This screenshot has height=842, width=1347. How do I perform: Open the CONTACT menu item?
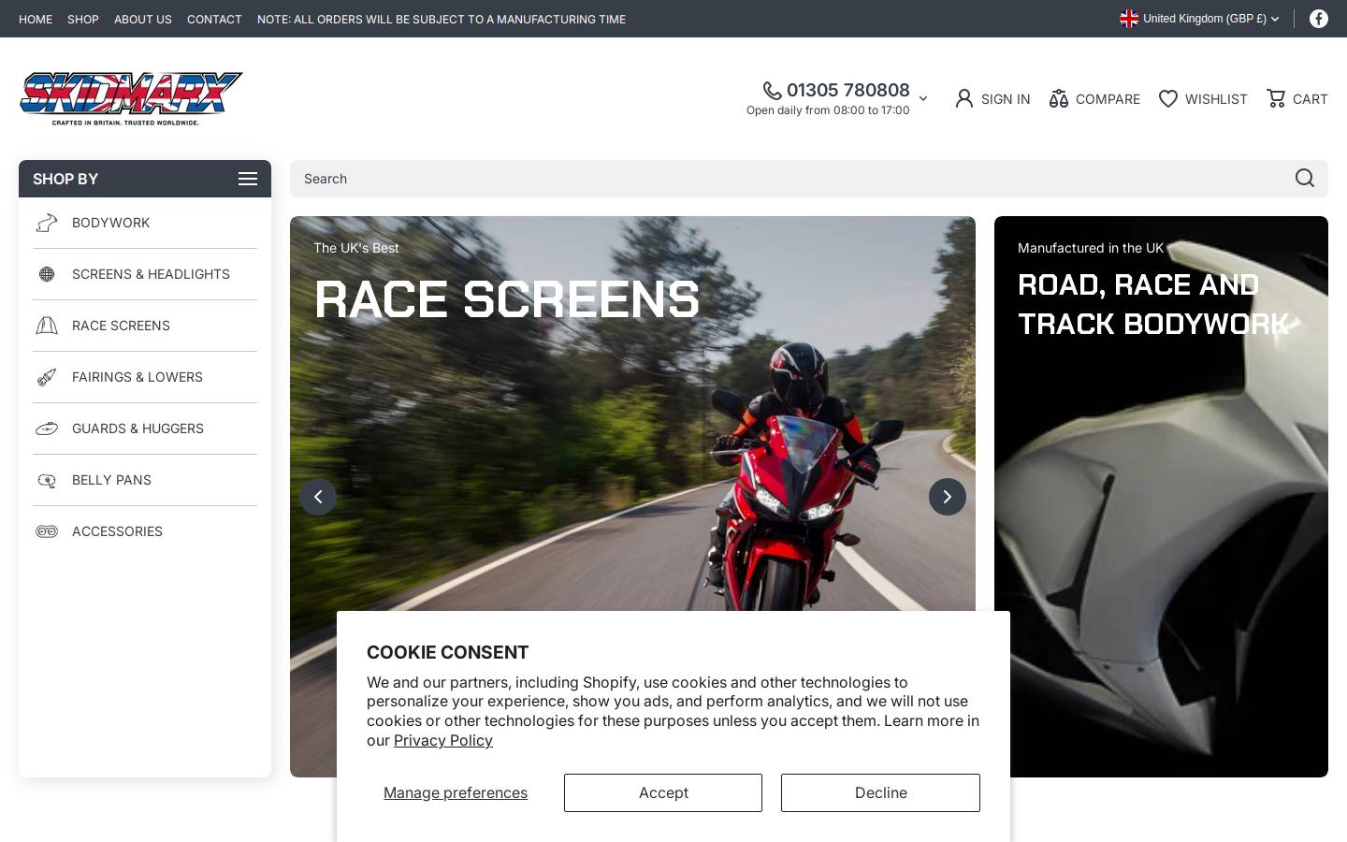pyautogui.click(x=214, y=19)
